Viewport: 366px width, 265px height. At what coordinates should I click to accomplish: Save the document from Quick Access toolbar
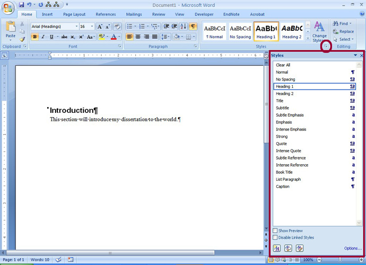[21, 4]
